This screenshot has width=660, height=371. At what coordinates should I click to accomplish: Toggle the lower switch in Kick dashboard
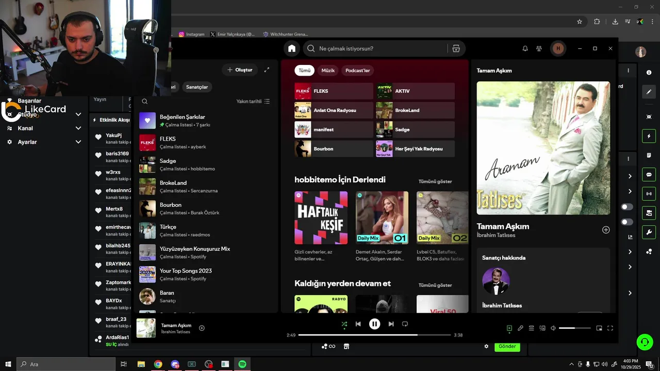tap(627, 222)
